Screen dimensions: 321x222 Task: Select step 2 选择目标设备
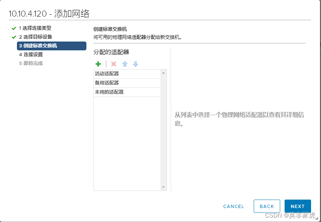[x=36, y=37]
